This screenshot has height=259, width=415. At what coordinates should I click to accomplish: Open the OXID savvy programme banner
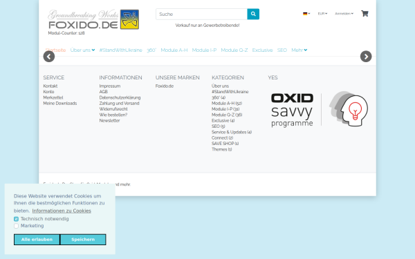[319, 109]
